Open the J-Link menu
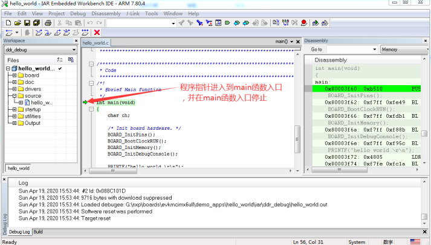This screenshot has width=431, height=245. pos(133,13)
